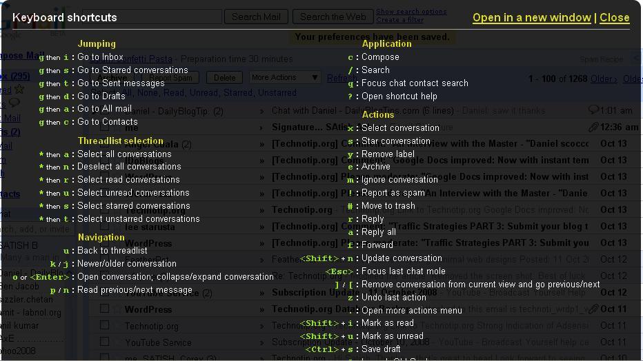
Task: Click 'Select unread conversations' text
Action: click(133, 193)
